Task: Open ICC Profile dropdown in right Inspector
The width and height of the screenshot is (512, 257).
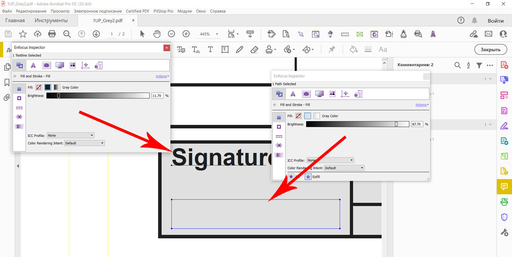Action: pos(330,160)
